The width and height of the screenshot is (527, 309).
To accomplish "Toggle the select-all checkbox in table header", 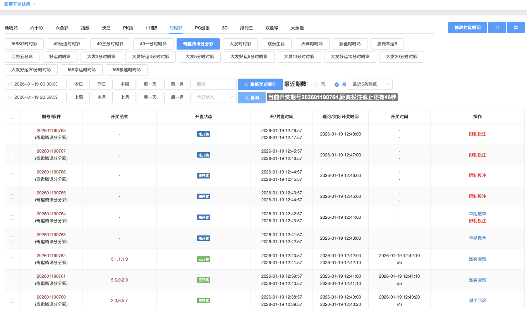I will 12,117.
